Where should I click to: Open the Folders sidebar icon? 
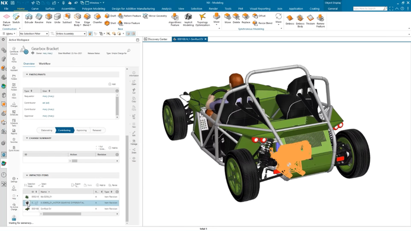click(x=14, y=77)
